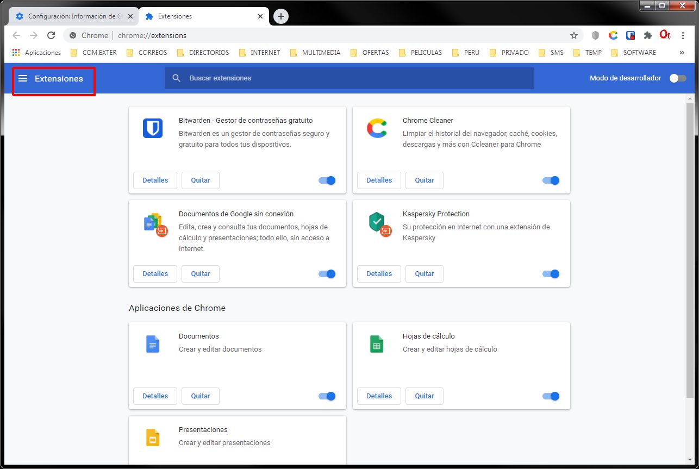Disable the Bitwarden extension toggle
Viewport: 699px width, 469px height.
tap(327, 180)
